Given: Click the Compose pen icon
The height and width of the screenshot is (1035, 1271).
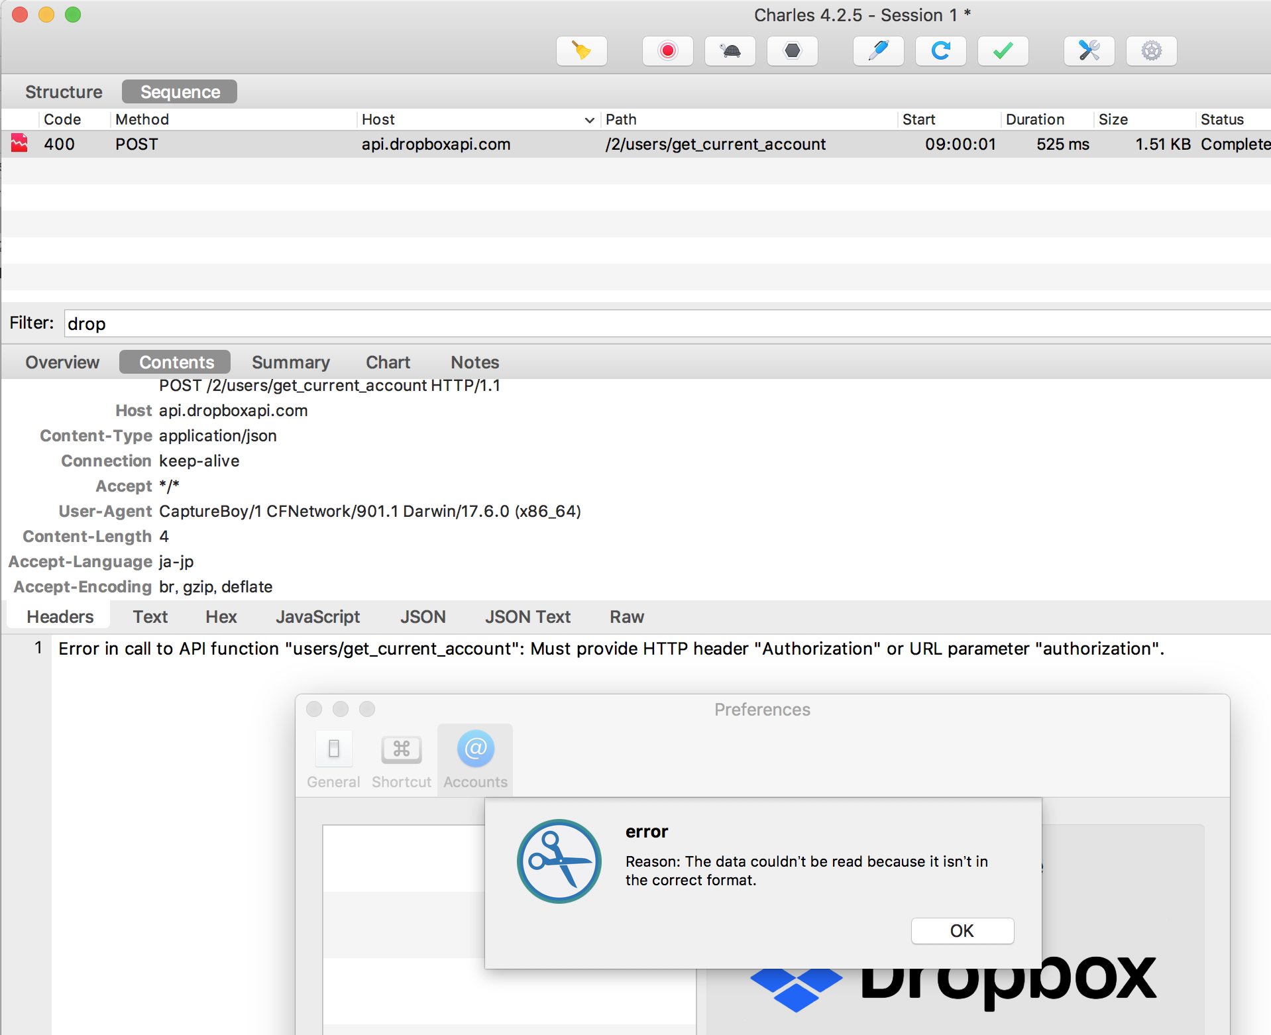Looking at the screenshot, I should point(878,51).
